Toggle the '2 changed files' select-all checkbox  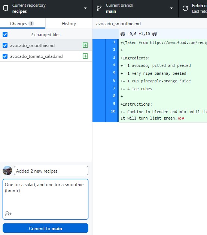coord(5,34)
